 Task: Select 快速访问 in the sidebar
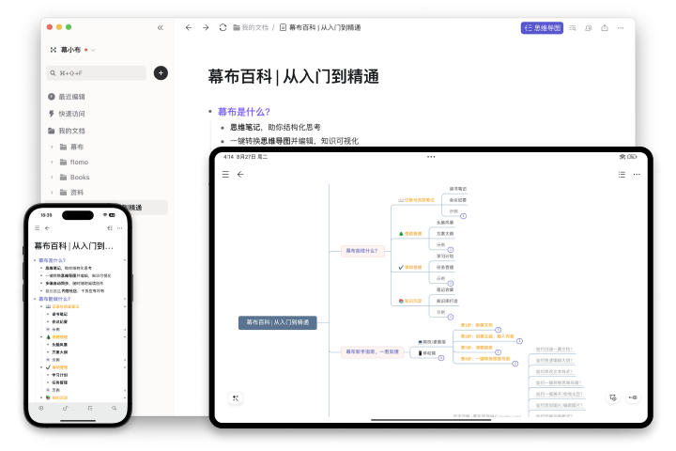(x=71, y=114)
